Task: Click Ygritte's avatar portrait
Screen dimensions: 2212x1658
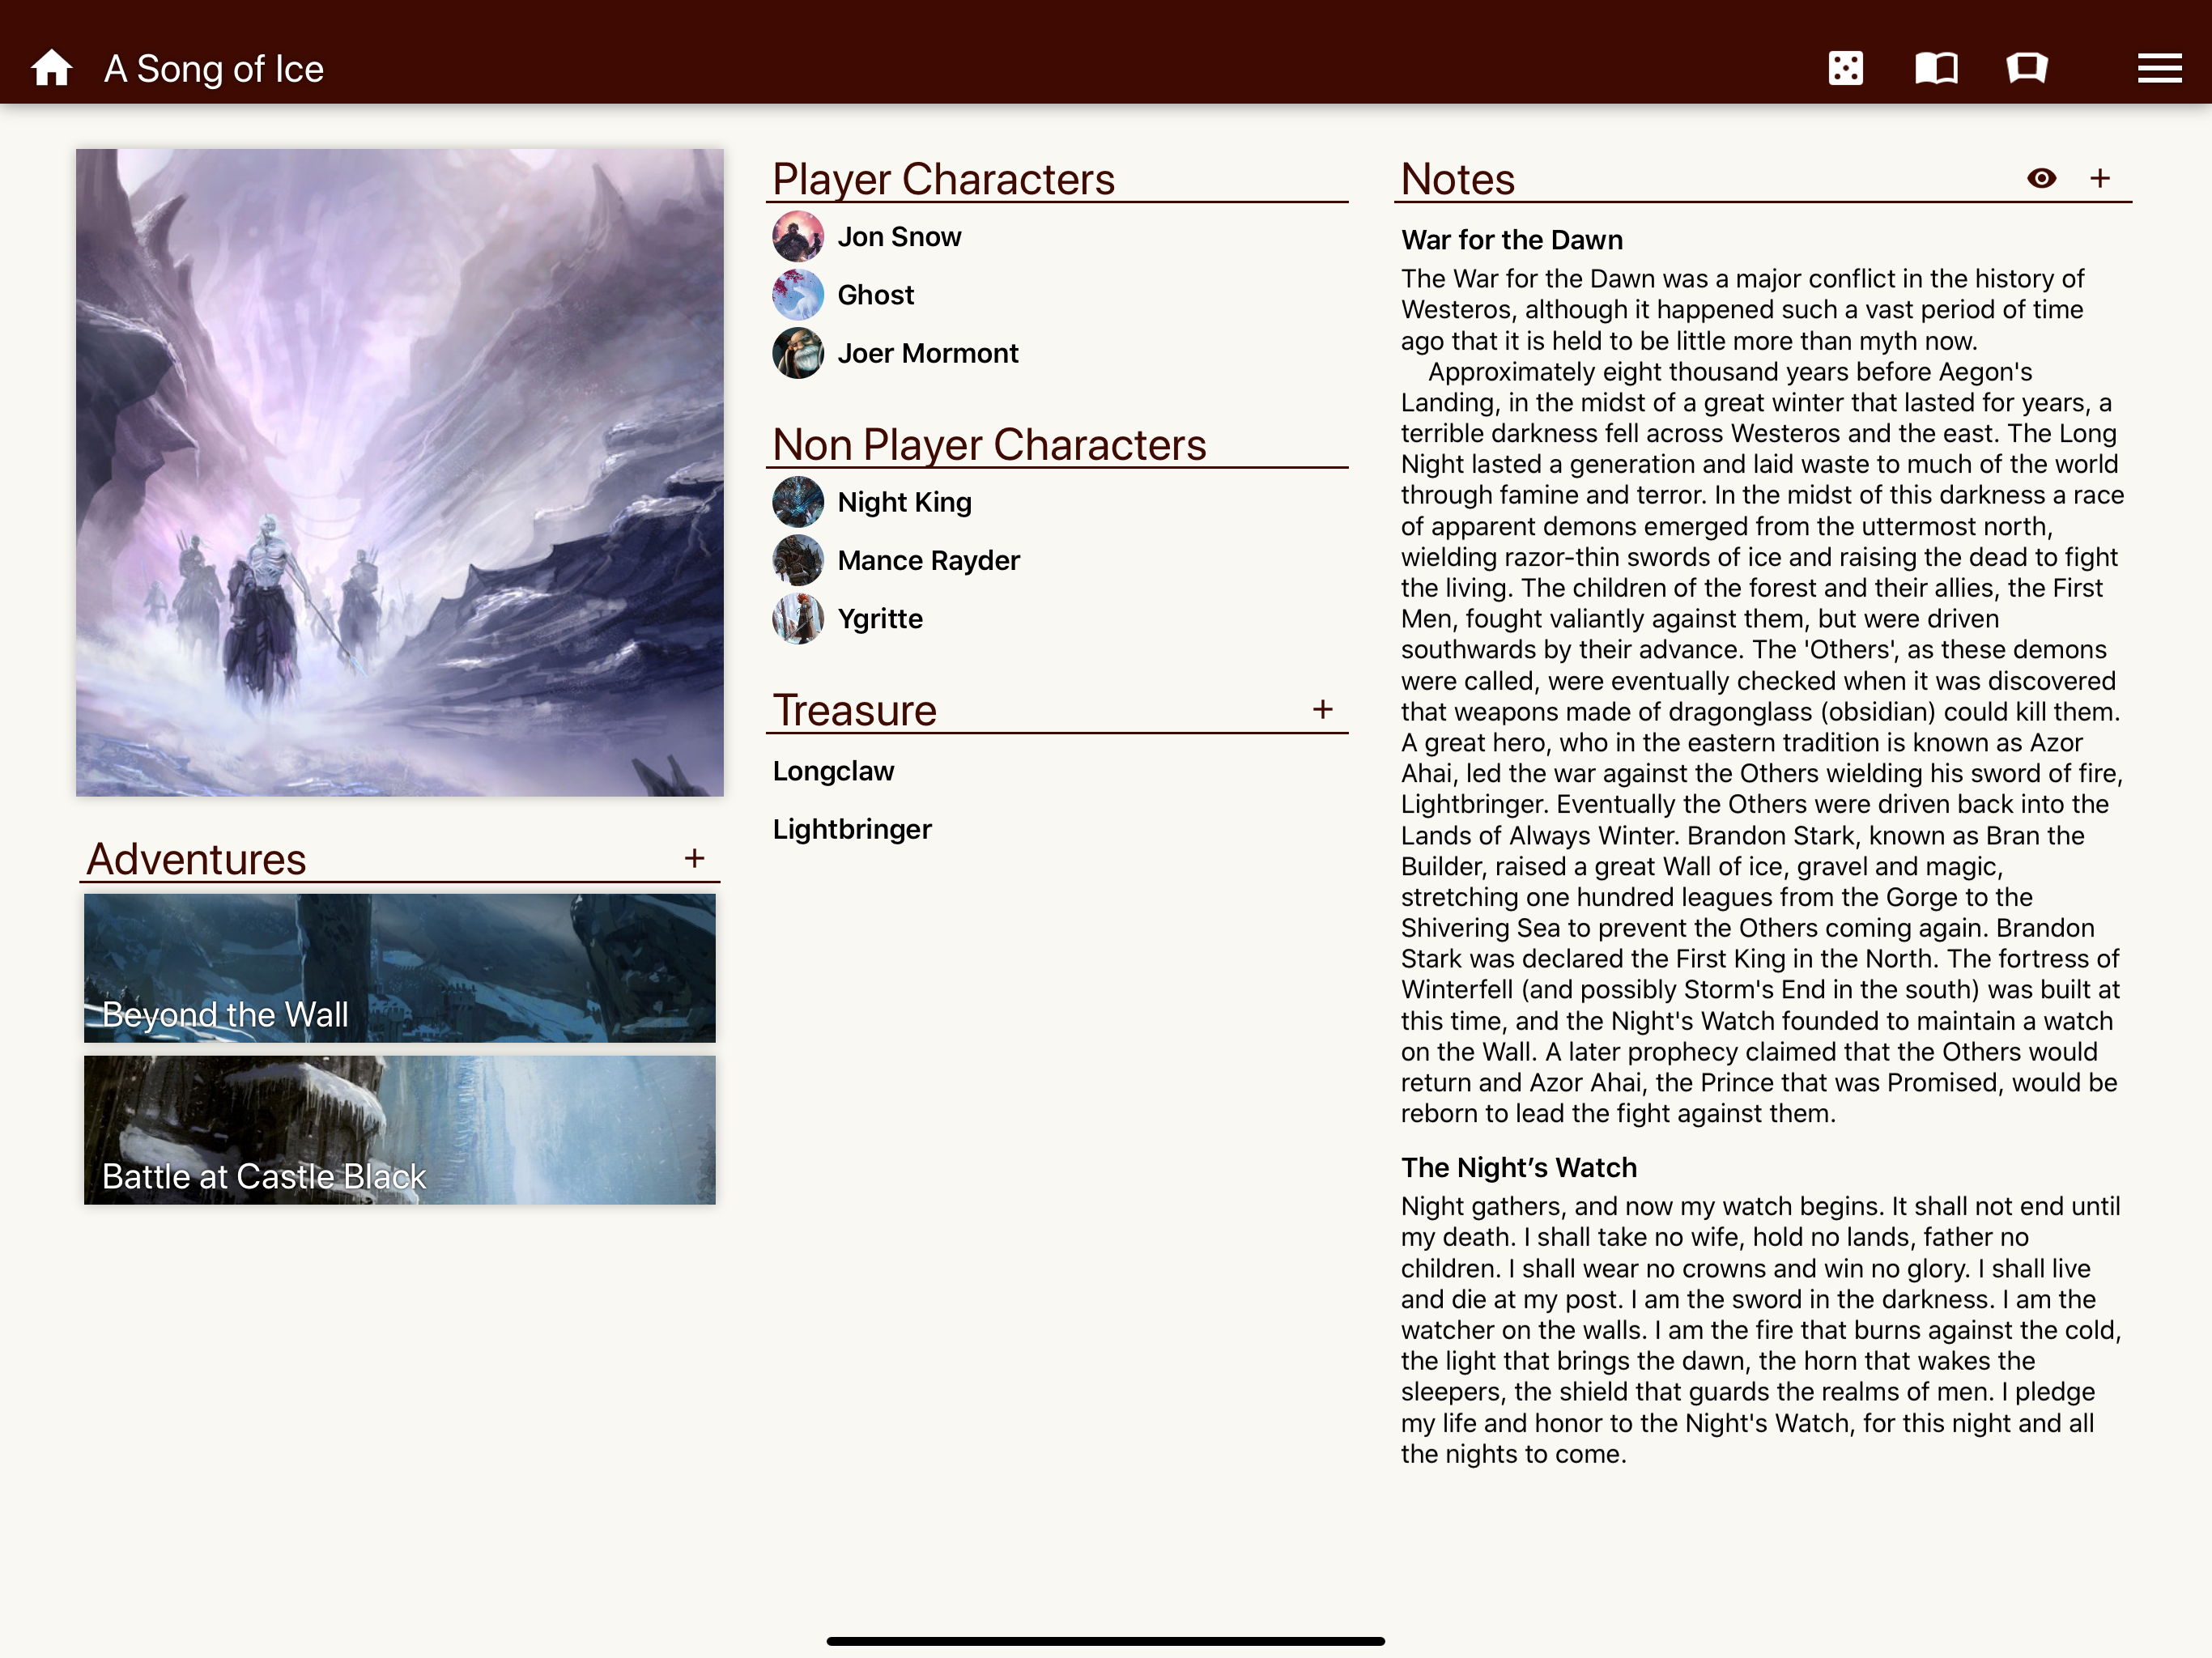Action: (798, 618)
